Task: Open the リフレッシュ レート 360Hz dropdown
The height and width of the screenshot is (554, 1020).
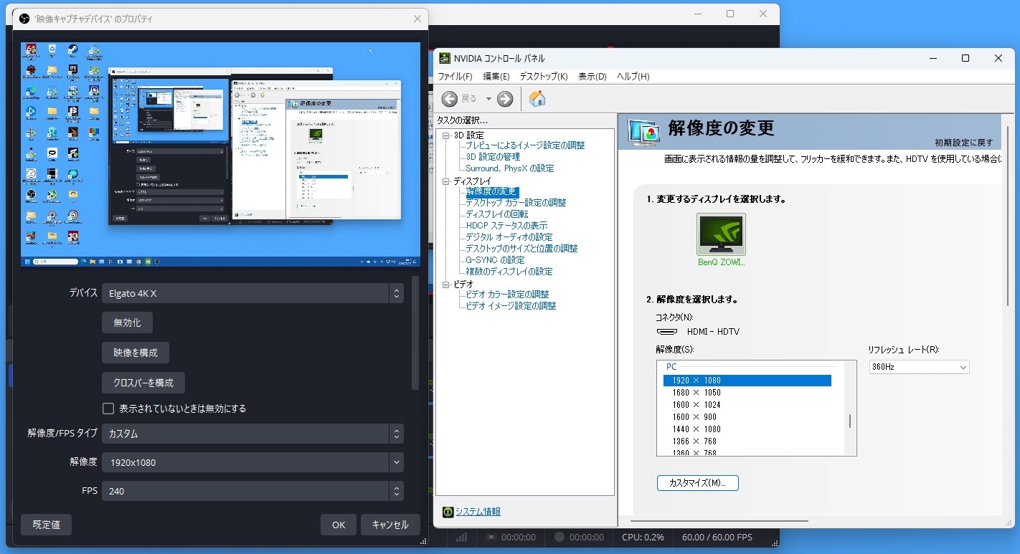Action: 919,367
